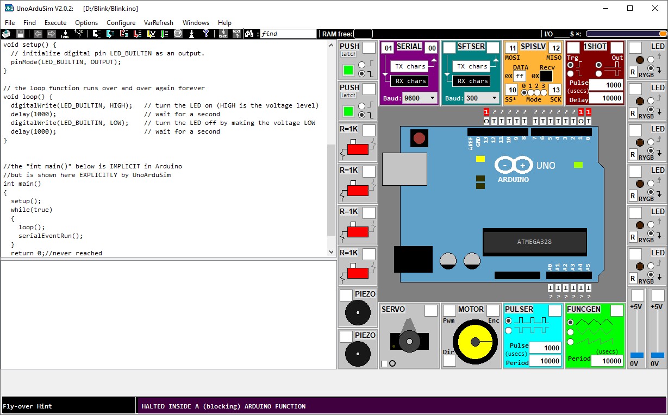This screenshot has width=668, height=415.
Task: Click TX chars box in the SERIAL device
Action: (x=410, y=66)
